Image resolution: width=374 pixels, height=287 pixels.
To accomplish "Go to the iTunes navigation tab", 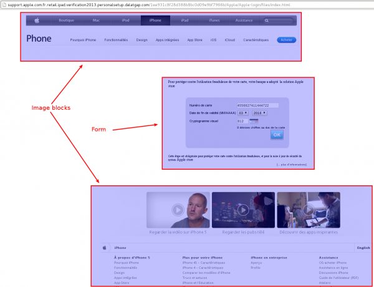I will [x=214, y=21].
